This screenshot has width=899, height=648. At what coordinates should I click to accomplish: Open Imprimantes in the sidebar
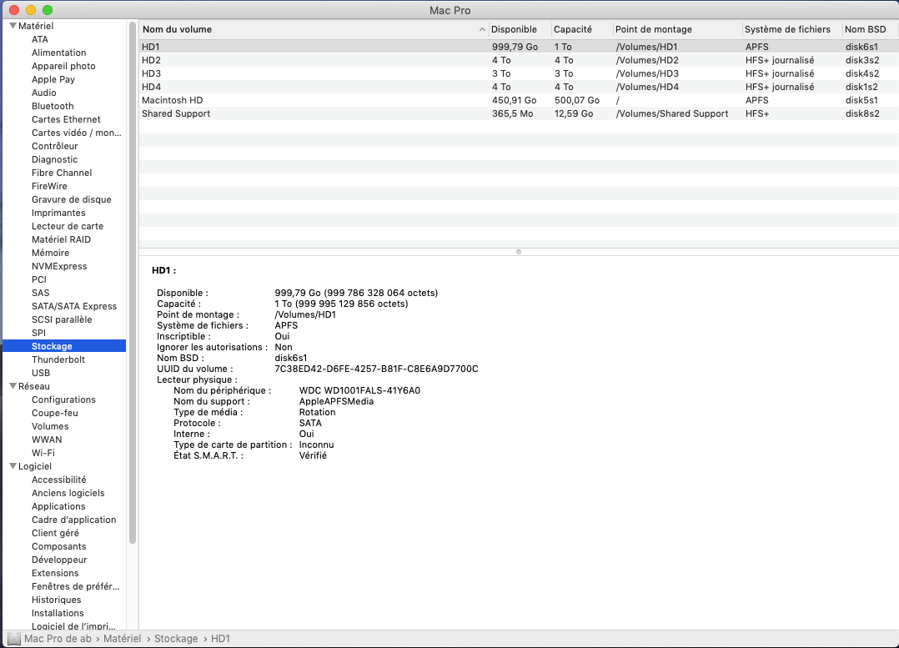pyautogui.click(x=58, y=213)
